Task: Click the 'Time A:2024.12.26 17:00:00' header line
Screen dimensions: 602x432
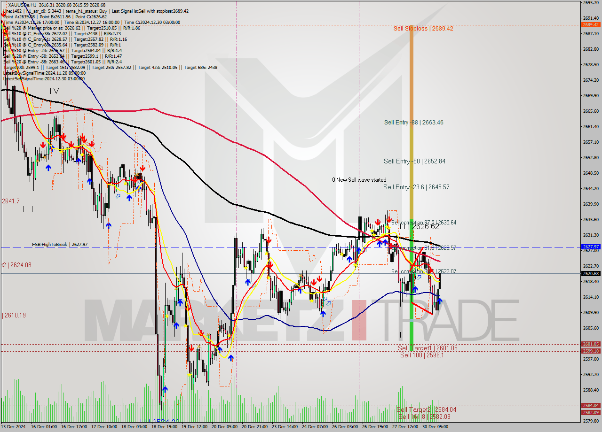Action: 91,22
